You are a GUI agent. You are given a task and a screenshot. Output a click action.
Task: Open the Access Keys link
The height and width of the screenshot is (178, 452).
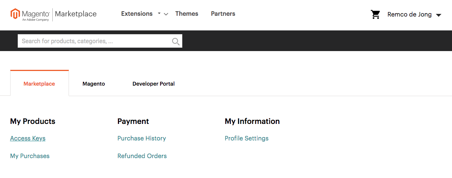pyautogui.click(x=28, y=138)
